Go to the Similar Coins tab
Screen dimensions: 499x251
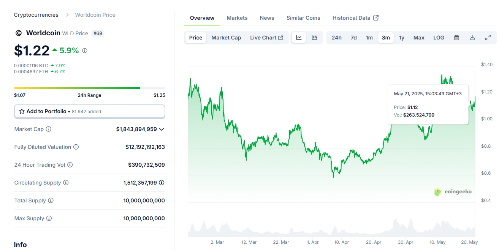coord(303,18)
